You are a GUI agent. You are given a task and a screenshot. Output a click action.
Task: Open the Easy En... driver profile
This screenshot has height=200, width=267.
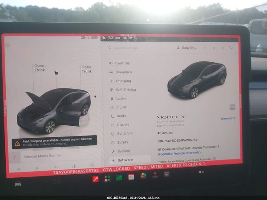click(187, 48)
